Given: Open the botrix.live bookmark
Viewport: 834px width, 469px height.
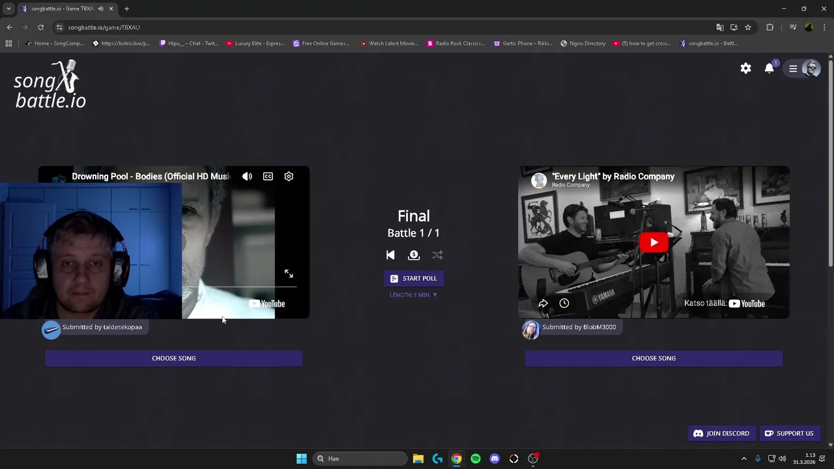Looking at the screenshot, I should [x=121, y=44].
